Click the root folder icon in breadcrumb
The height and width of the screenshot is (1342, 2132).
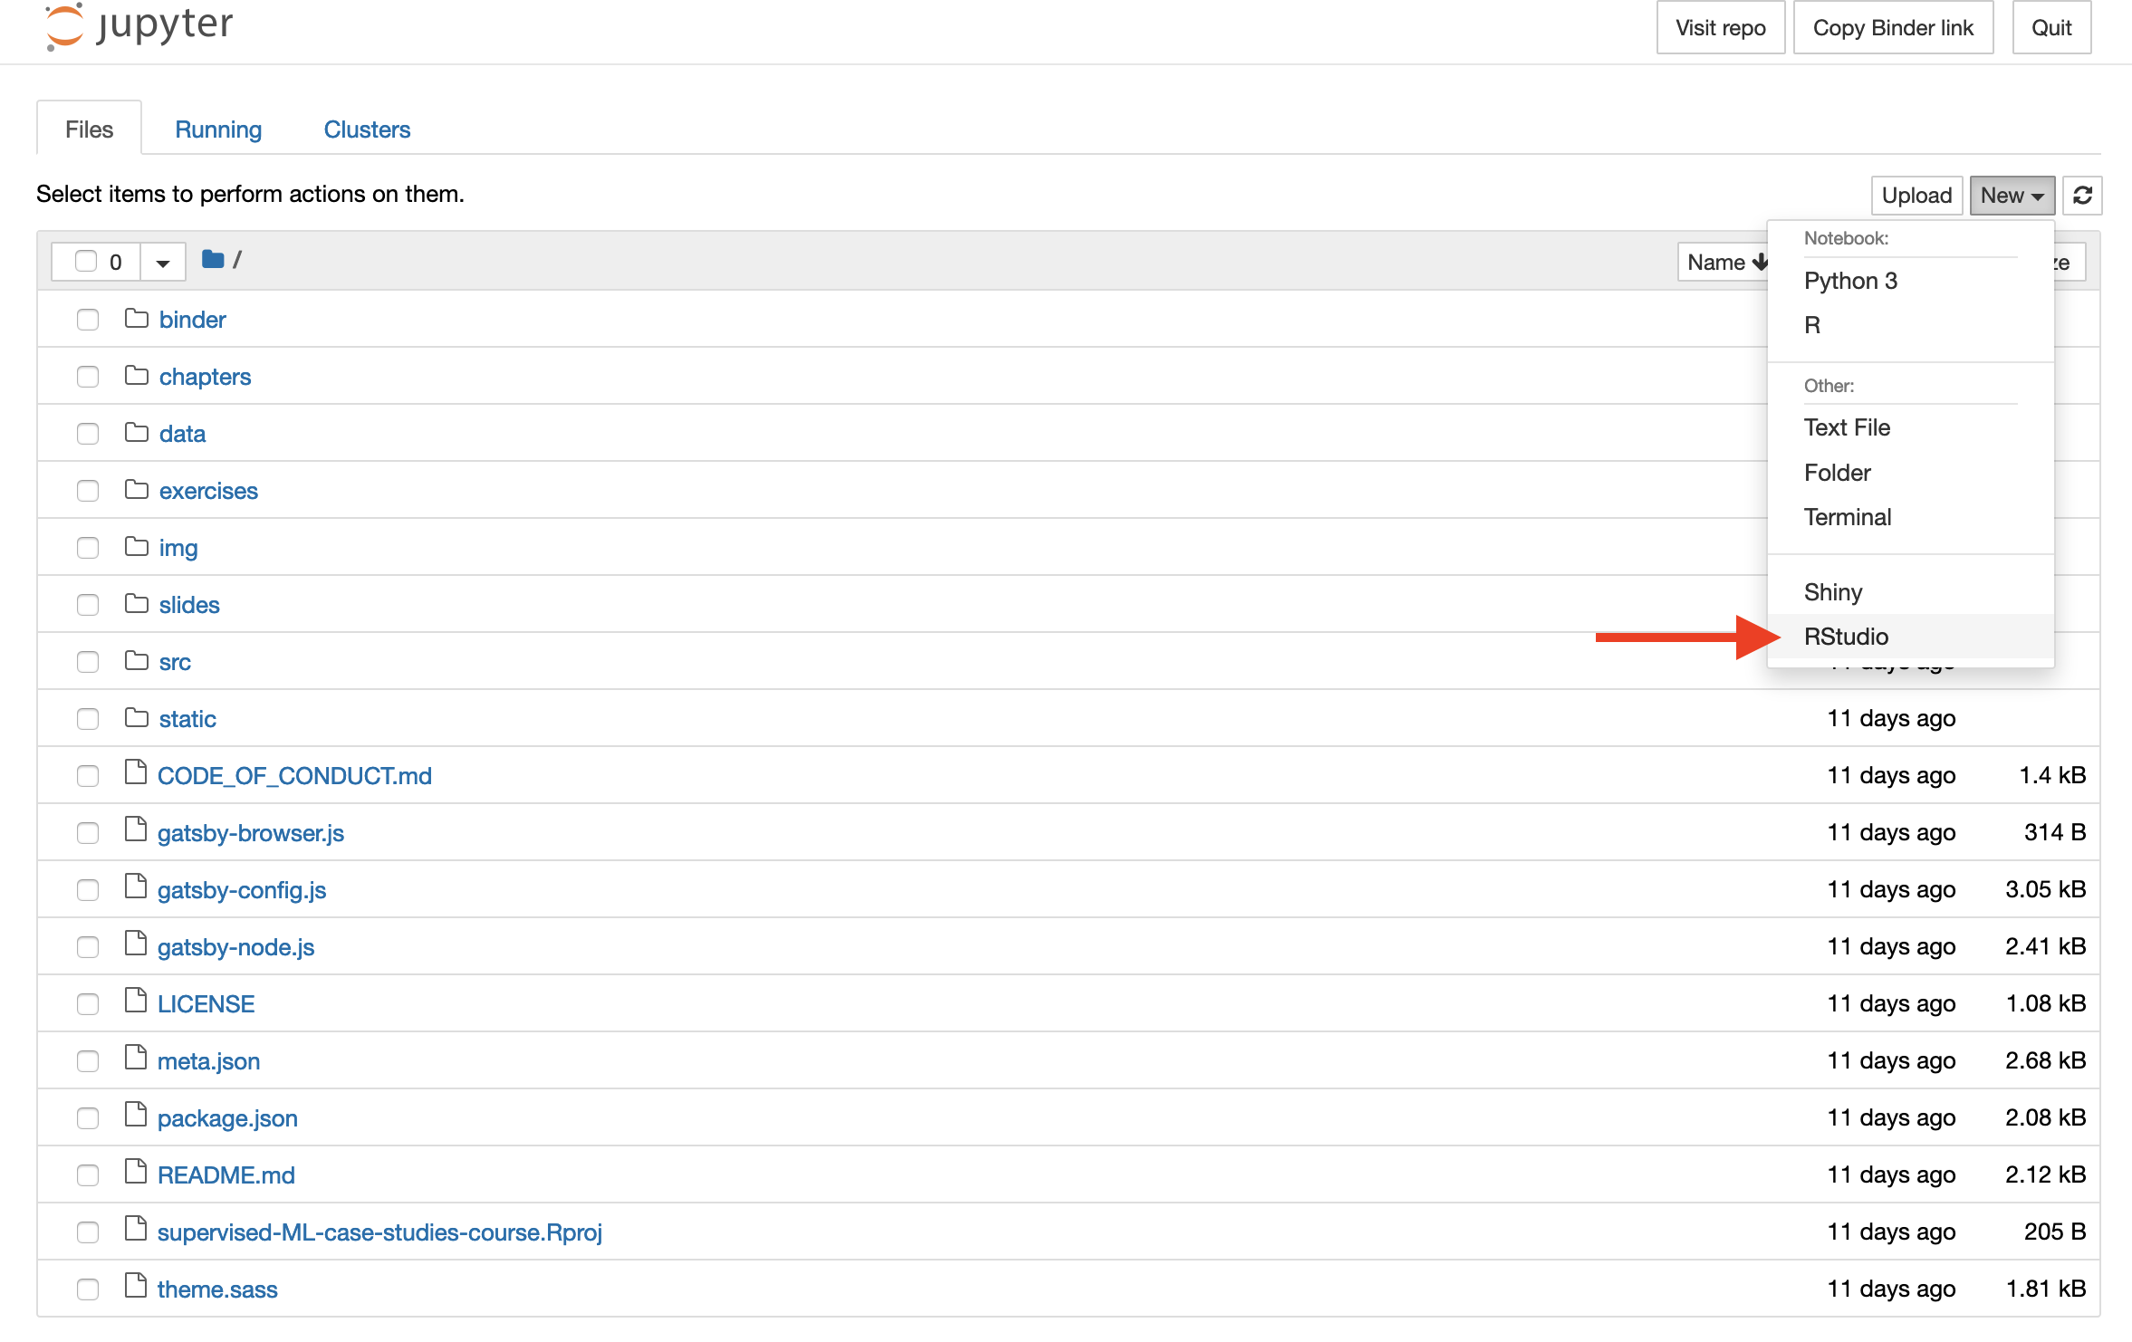coord(213,260)
